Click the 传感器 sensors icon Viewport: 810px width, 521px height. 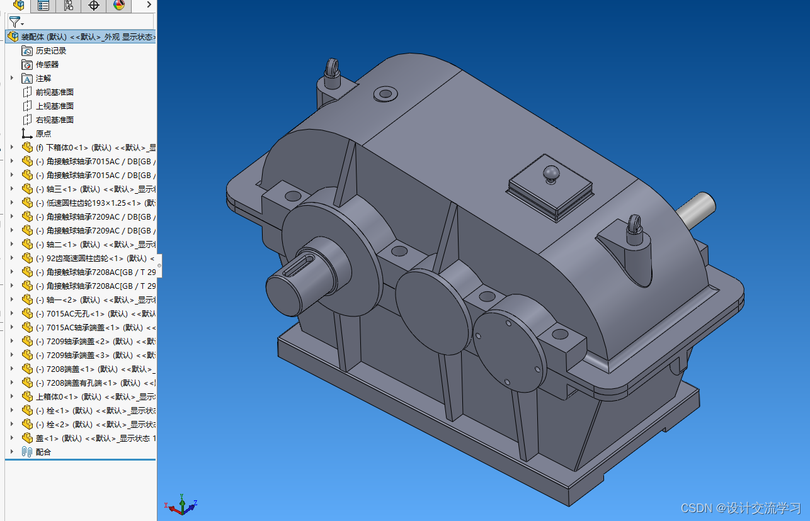point(26,64)
